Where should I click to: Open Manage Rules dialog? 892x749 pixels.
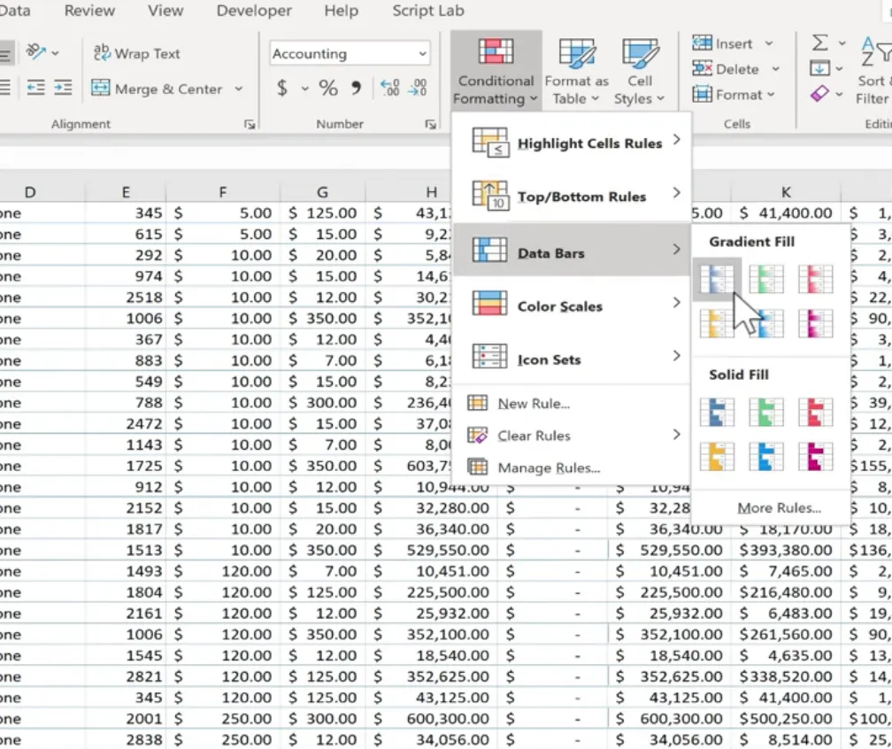pos(550,467)
